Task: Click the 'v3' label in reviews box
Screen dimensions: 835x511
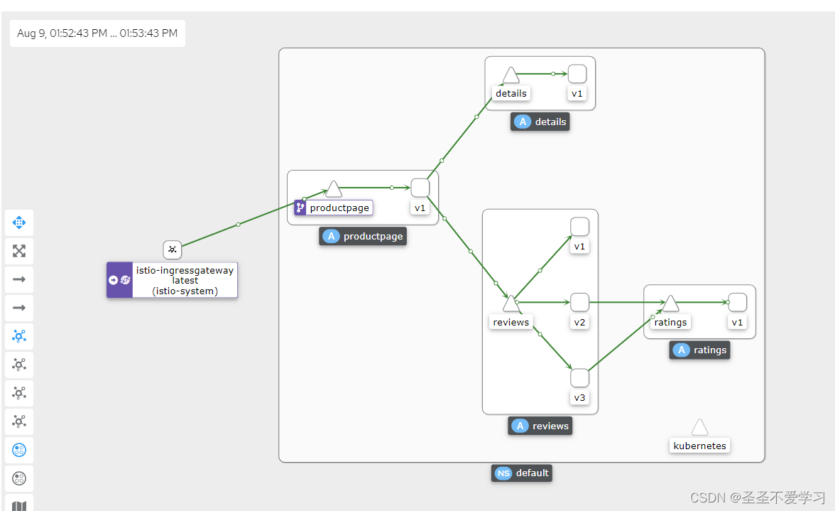Action: coord(579,397)
